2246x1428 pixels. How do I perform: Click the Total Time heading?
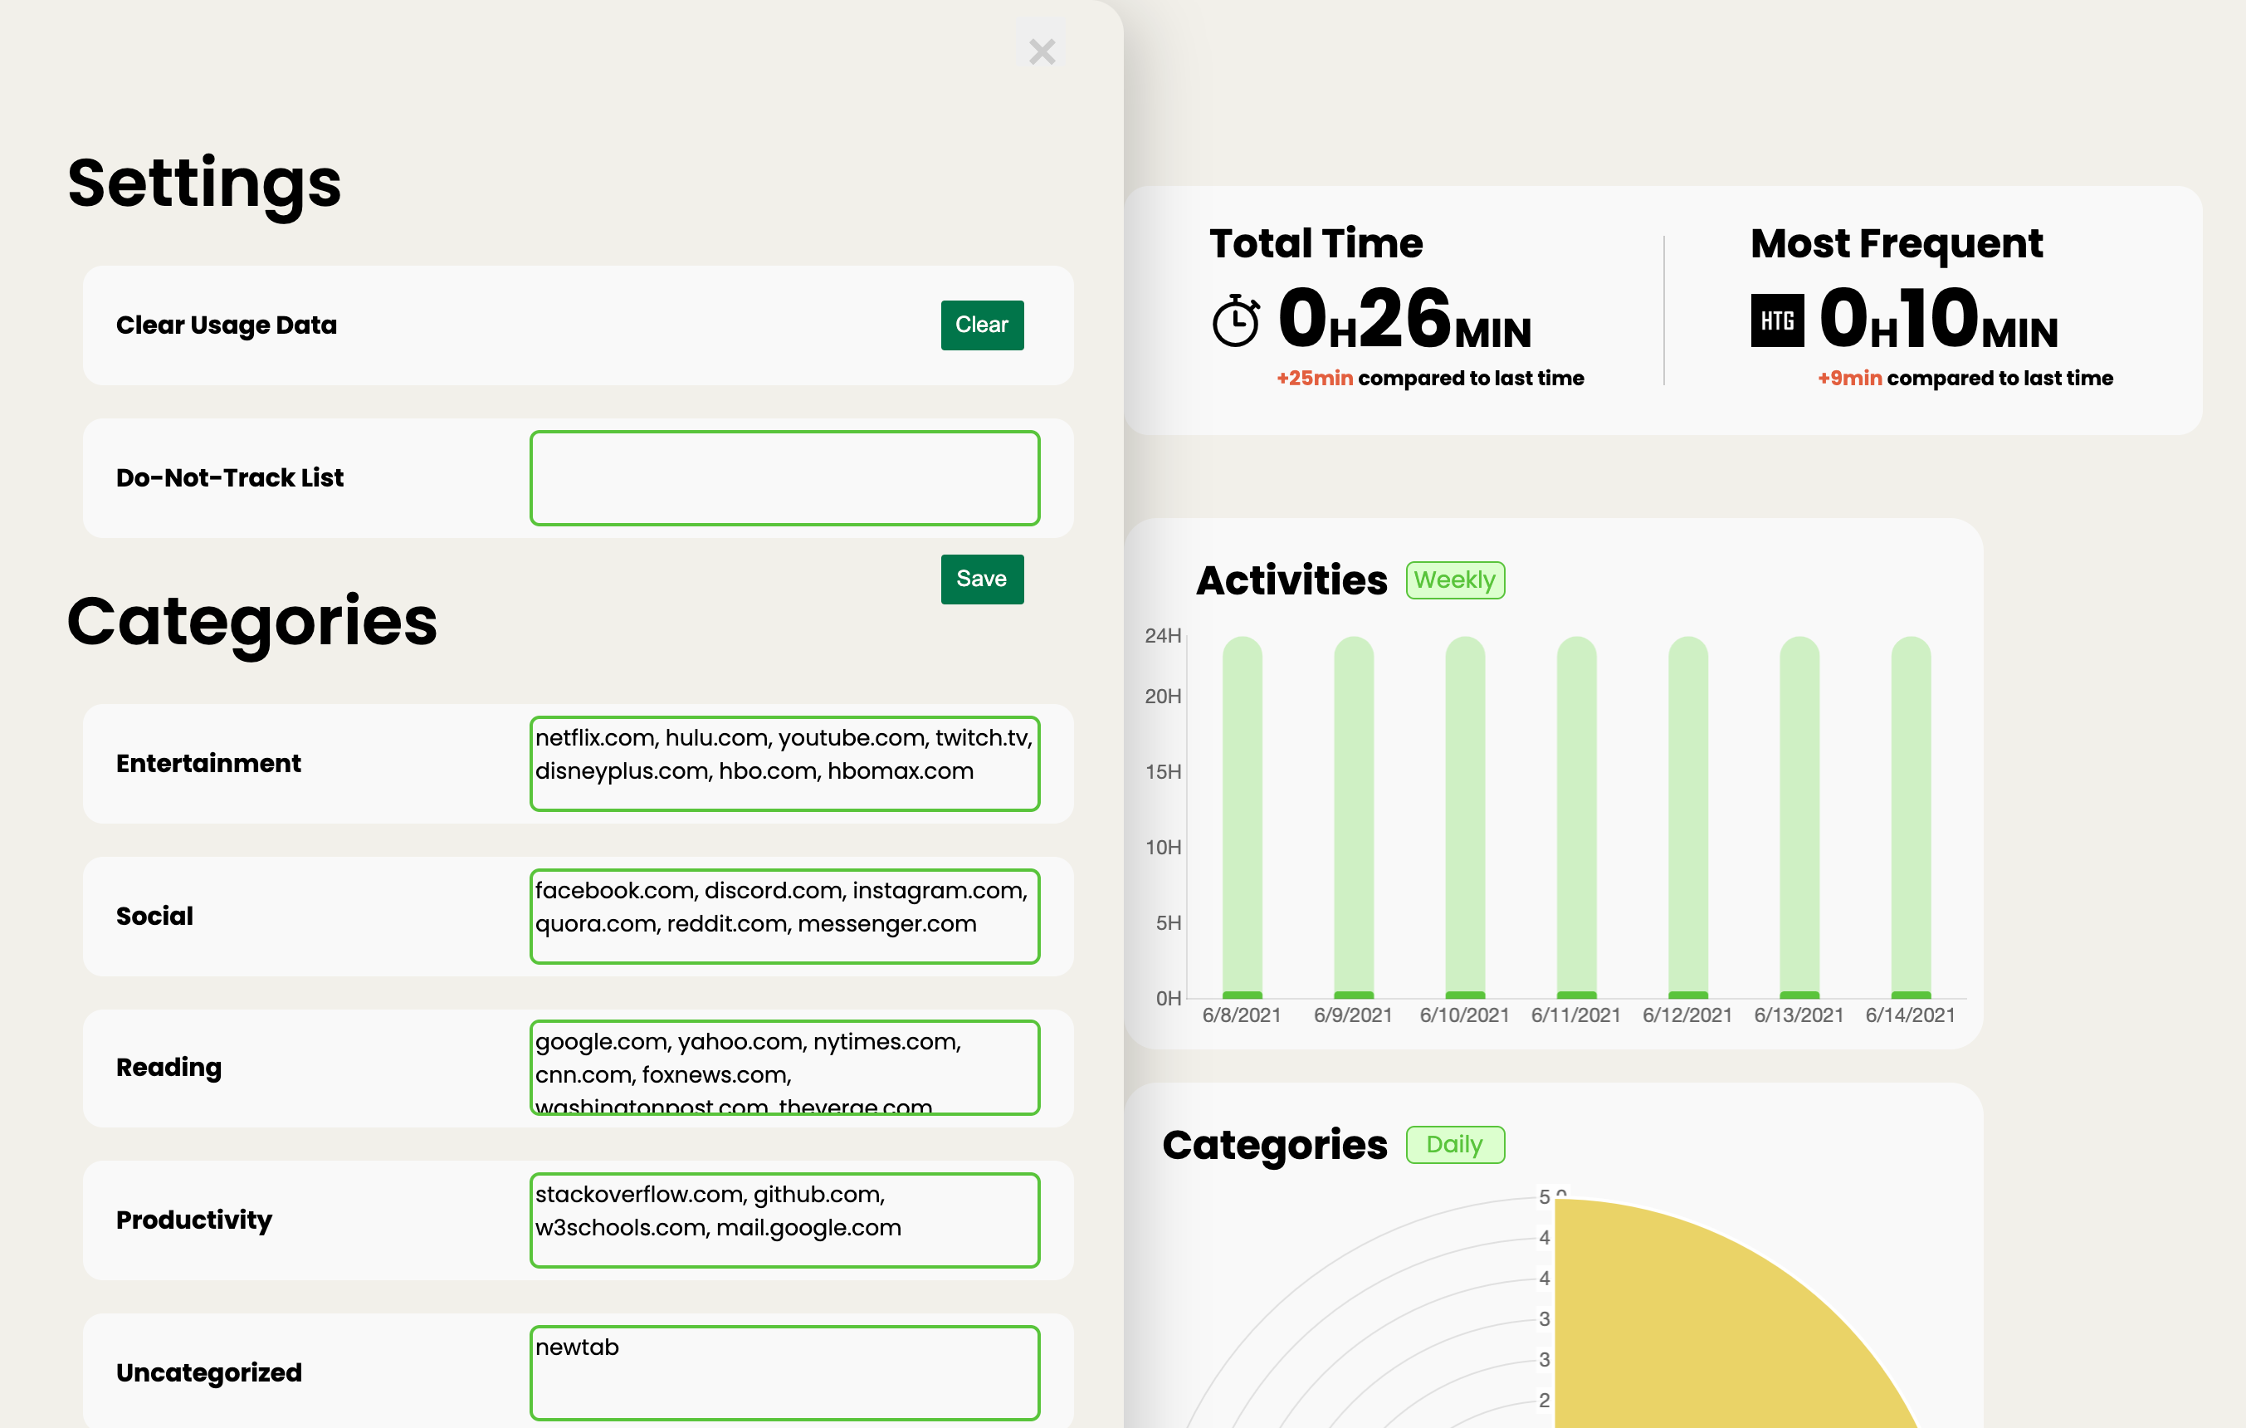1316,243
